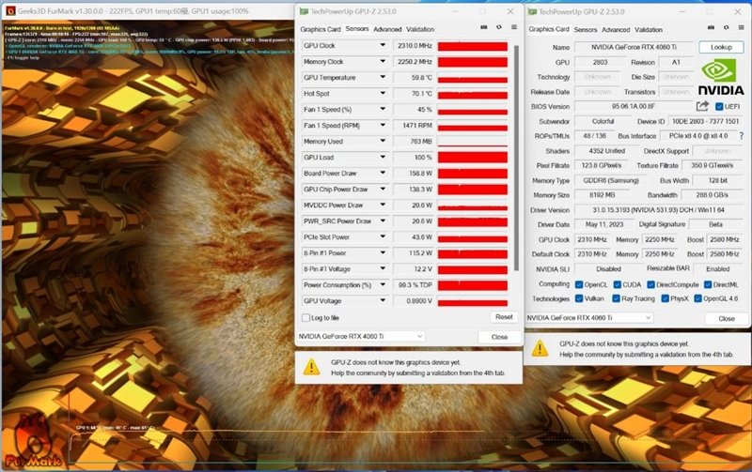Click the warning icon in Graphics Card window notice
The width and height of the screenshot is (752, 472).
pos(540,348)
